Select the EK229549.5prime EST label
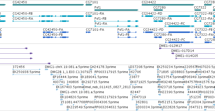Image resolution: width=215 pixels, height=111 pixels. [x=81, y=107]
